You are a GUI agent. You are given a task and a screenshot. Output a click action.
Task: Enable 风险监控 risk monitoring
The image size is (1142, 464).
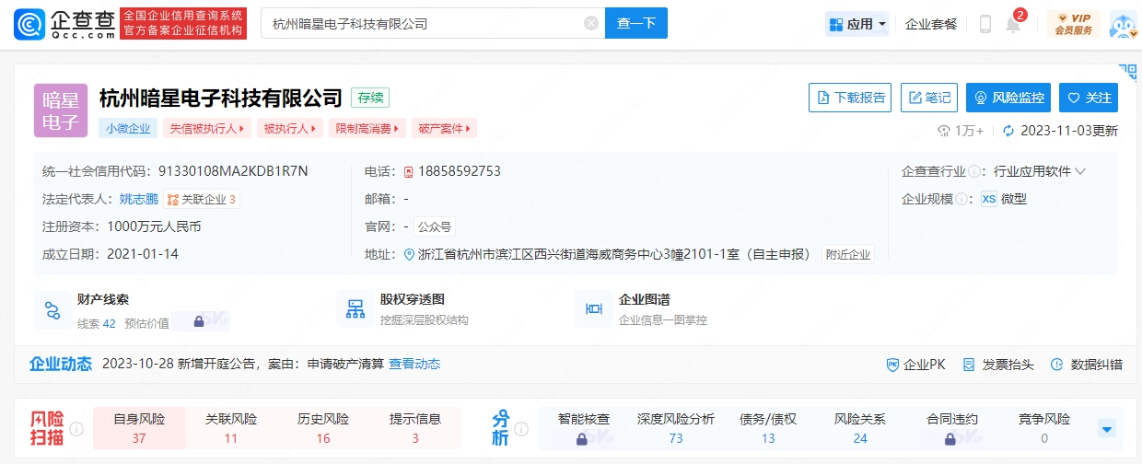[1008, 98]
